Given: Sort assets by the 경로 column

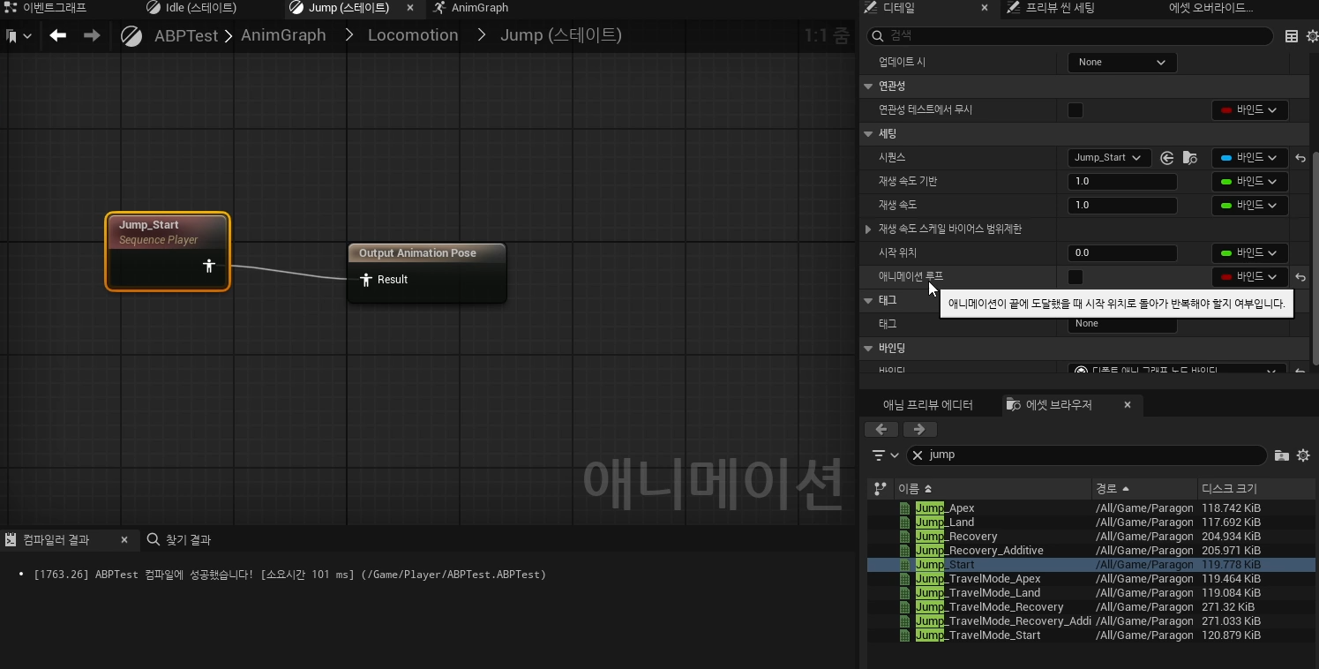Looking at the screenshot, I should click(1144, 489).
